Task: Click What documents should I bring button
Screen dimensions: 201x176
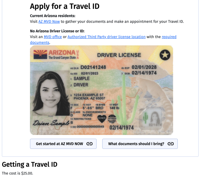Action: [x=140, y=144]
